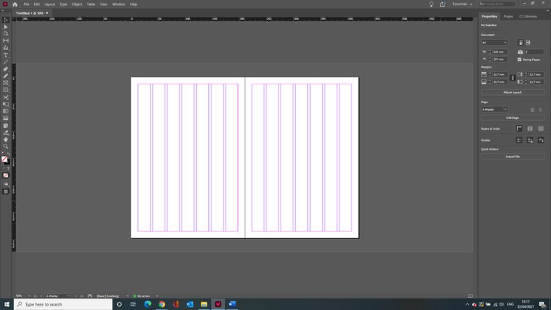Screen dimensions: 551x310
Task: Click the Share document icon
Action: point(443,4)
